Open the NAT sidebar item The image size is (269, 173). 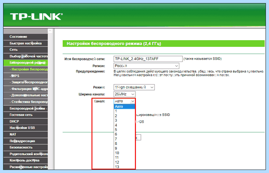(26, 135)
